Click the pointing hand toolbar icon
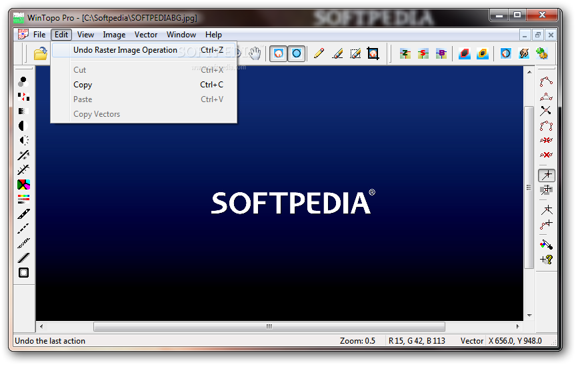The height and width of the screenshot is (365, 576). pyautogui.click(x=524, y=53)
